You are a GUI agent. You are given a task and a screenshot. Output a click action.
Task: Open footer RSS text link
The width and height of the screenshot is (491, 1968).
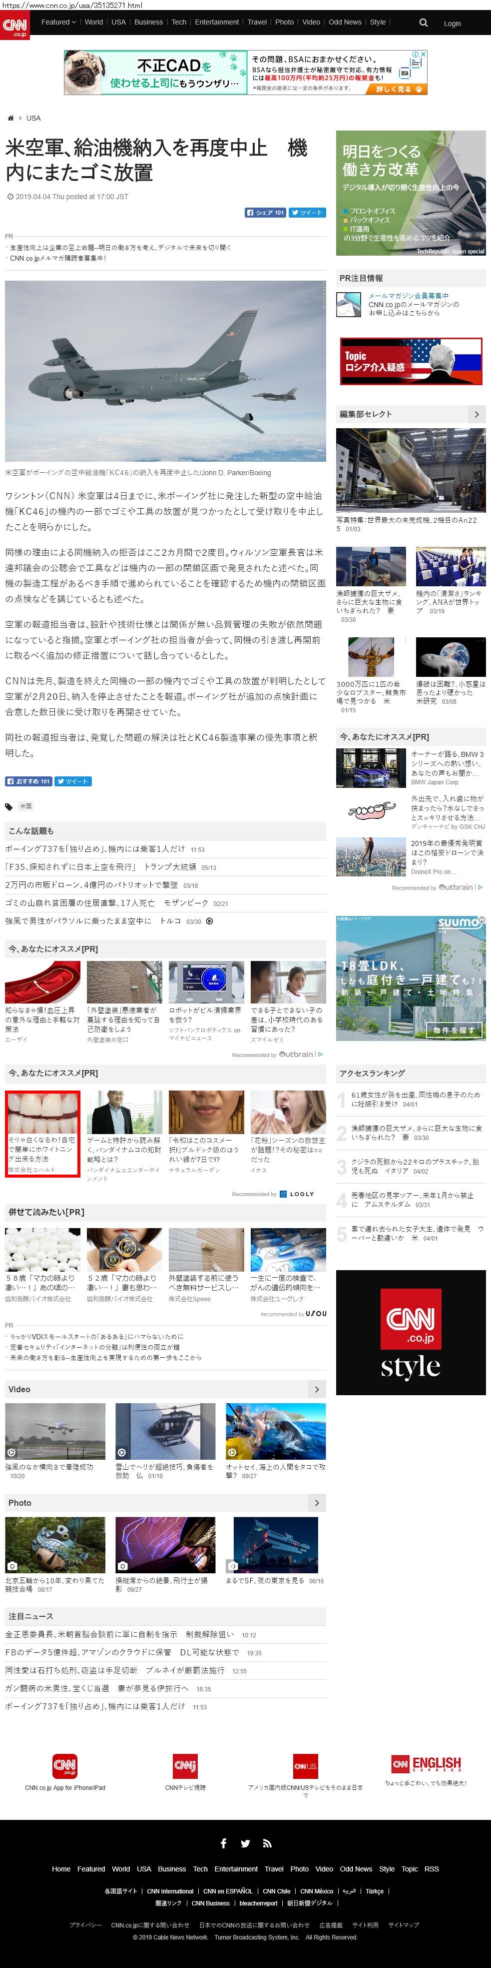[x=432, y=1869]
